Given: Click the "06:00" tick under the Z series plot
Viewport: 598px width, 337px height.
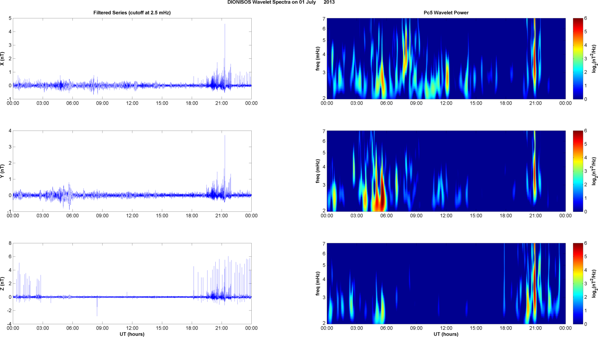Looking at the screenshot, I should pyautogui.click(x=72, y=328).
